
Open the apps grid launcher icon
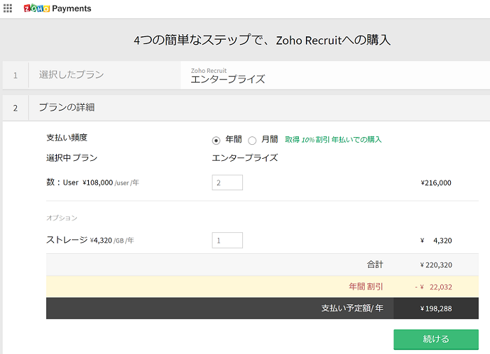click(x=8, y=8)
